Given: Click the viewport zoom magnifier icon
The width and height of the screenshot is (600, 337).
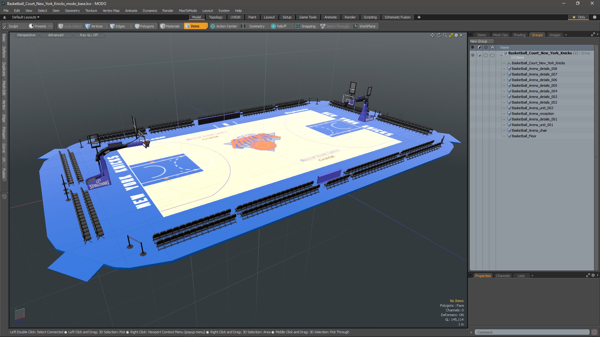Looking at the screenshot, I should coord(445,35).
